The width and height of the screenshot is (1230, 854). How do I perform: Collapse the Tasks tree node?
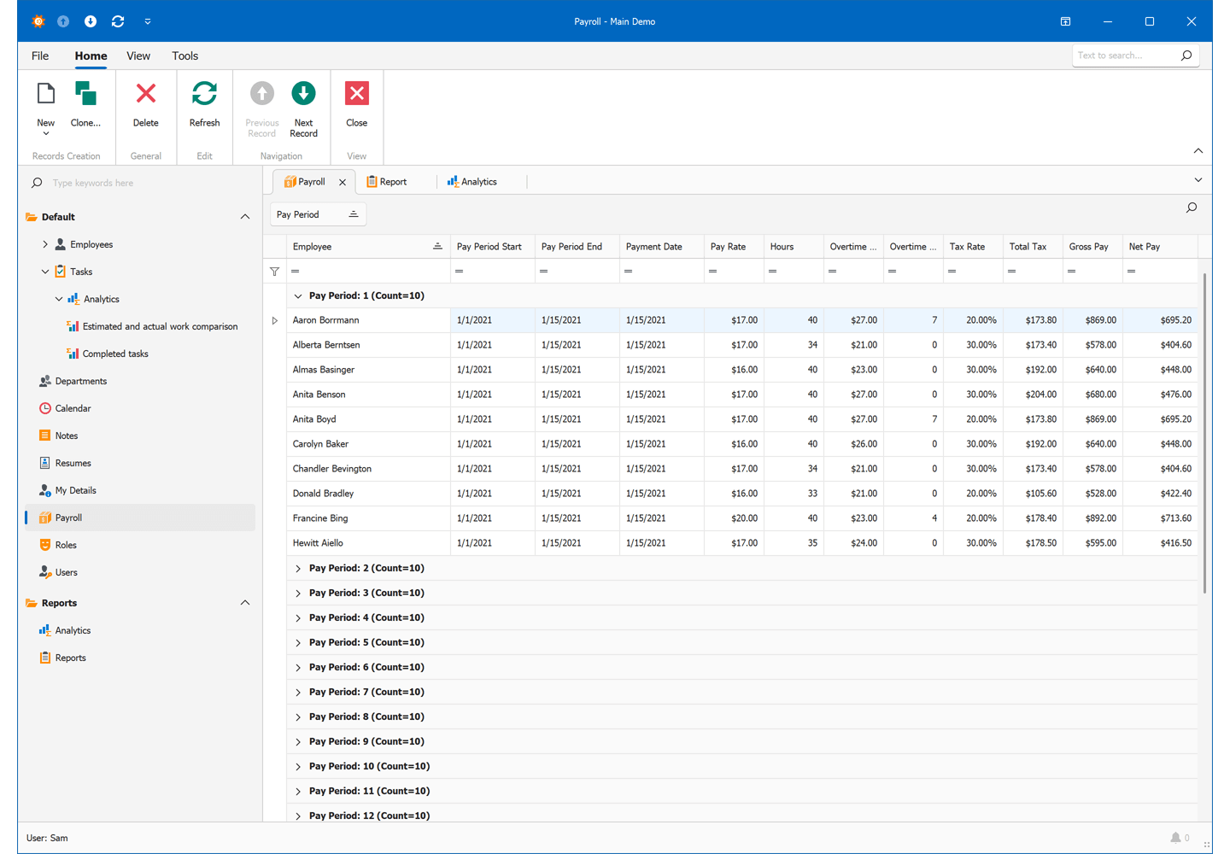coord(45,271)
